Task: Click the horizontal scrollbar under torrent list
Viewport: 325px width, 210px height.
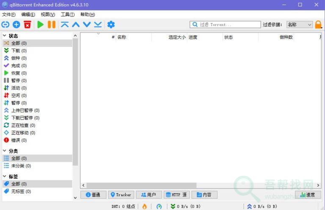Action: point(140,185)
